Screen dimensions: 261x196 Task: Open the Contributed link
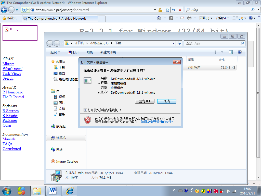pyautogui.click(x=12, y=149)
